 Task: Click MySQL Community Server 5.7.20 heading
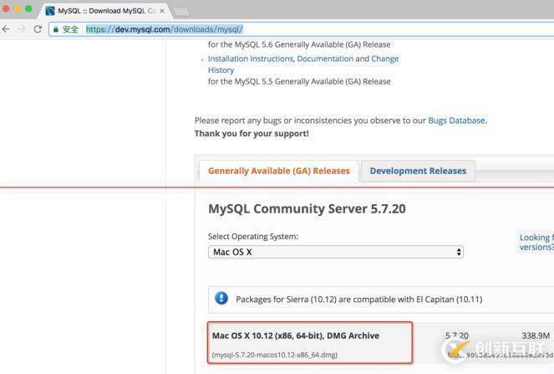pos(307,209)
